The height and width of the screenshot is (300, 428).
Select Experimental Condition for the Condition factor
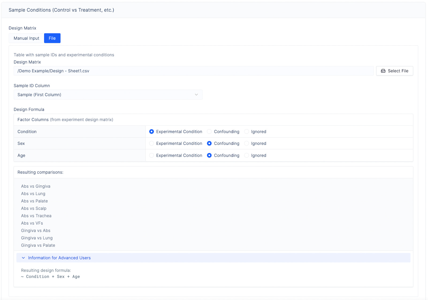click(x=151, y=131)
